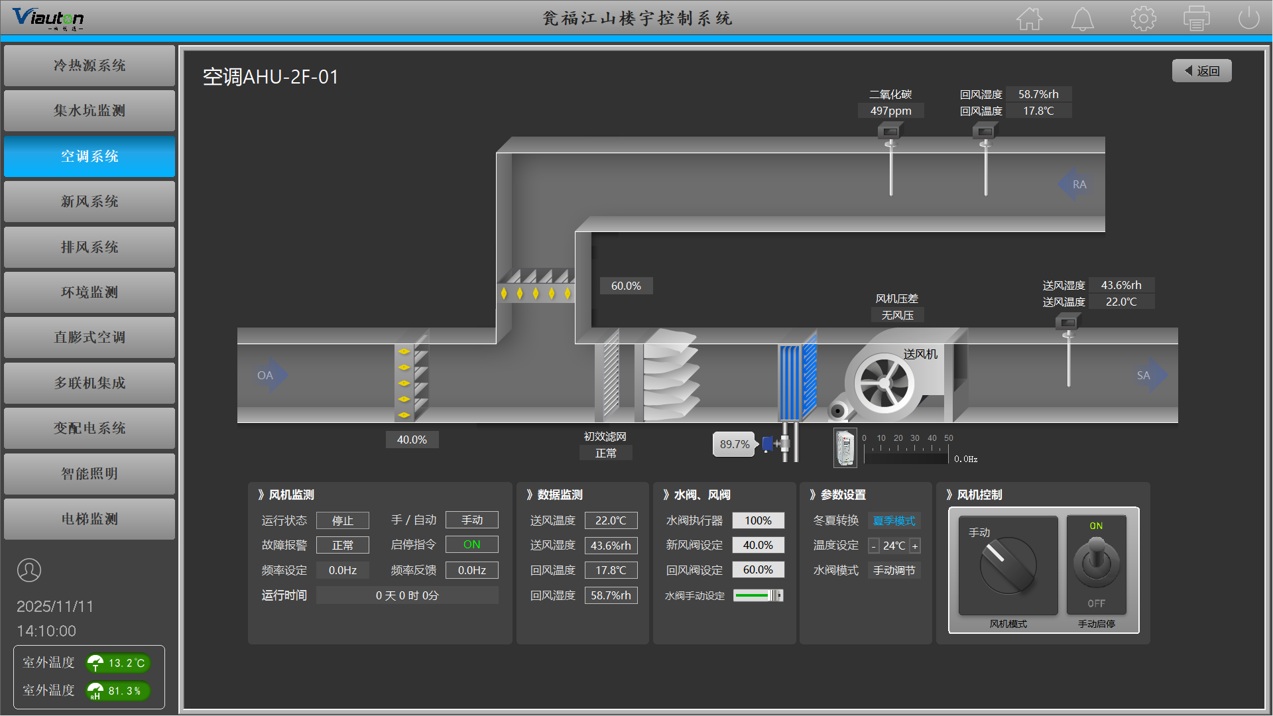1273x716 pixels.
Task: Click the SA supply air arrow
Action: pyautogui.click(x=1150, y=375)
